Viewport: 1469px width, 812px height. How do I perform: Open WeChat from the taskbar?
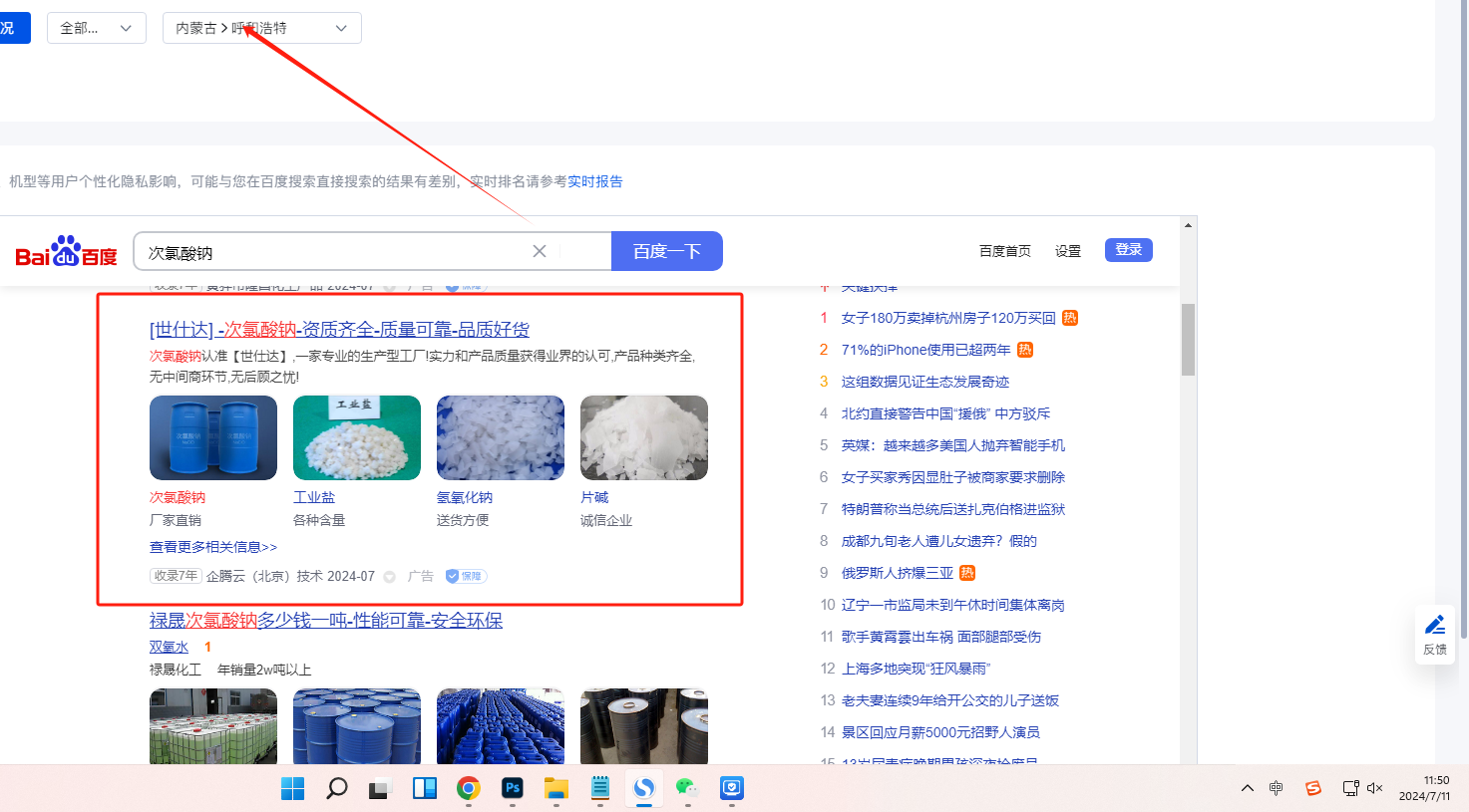(688, 788)
